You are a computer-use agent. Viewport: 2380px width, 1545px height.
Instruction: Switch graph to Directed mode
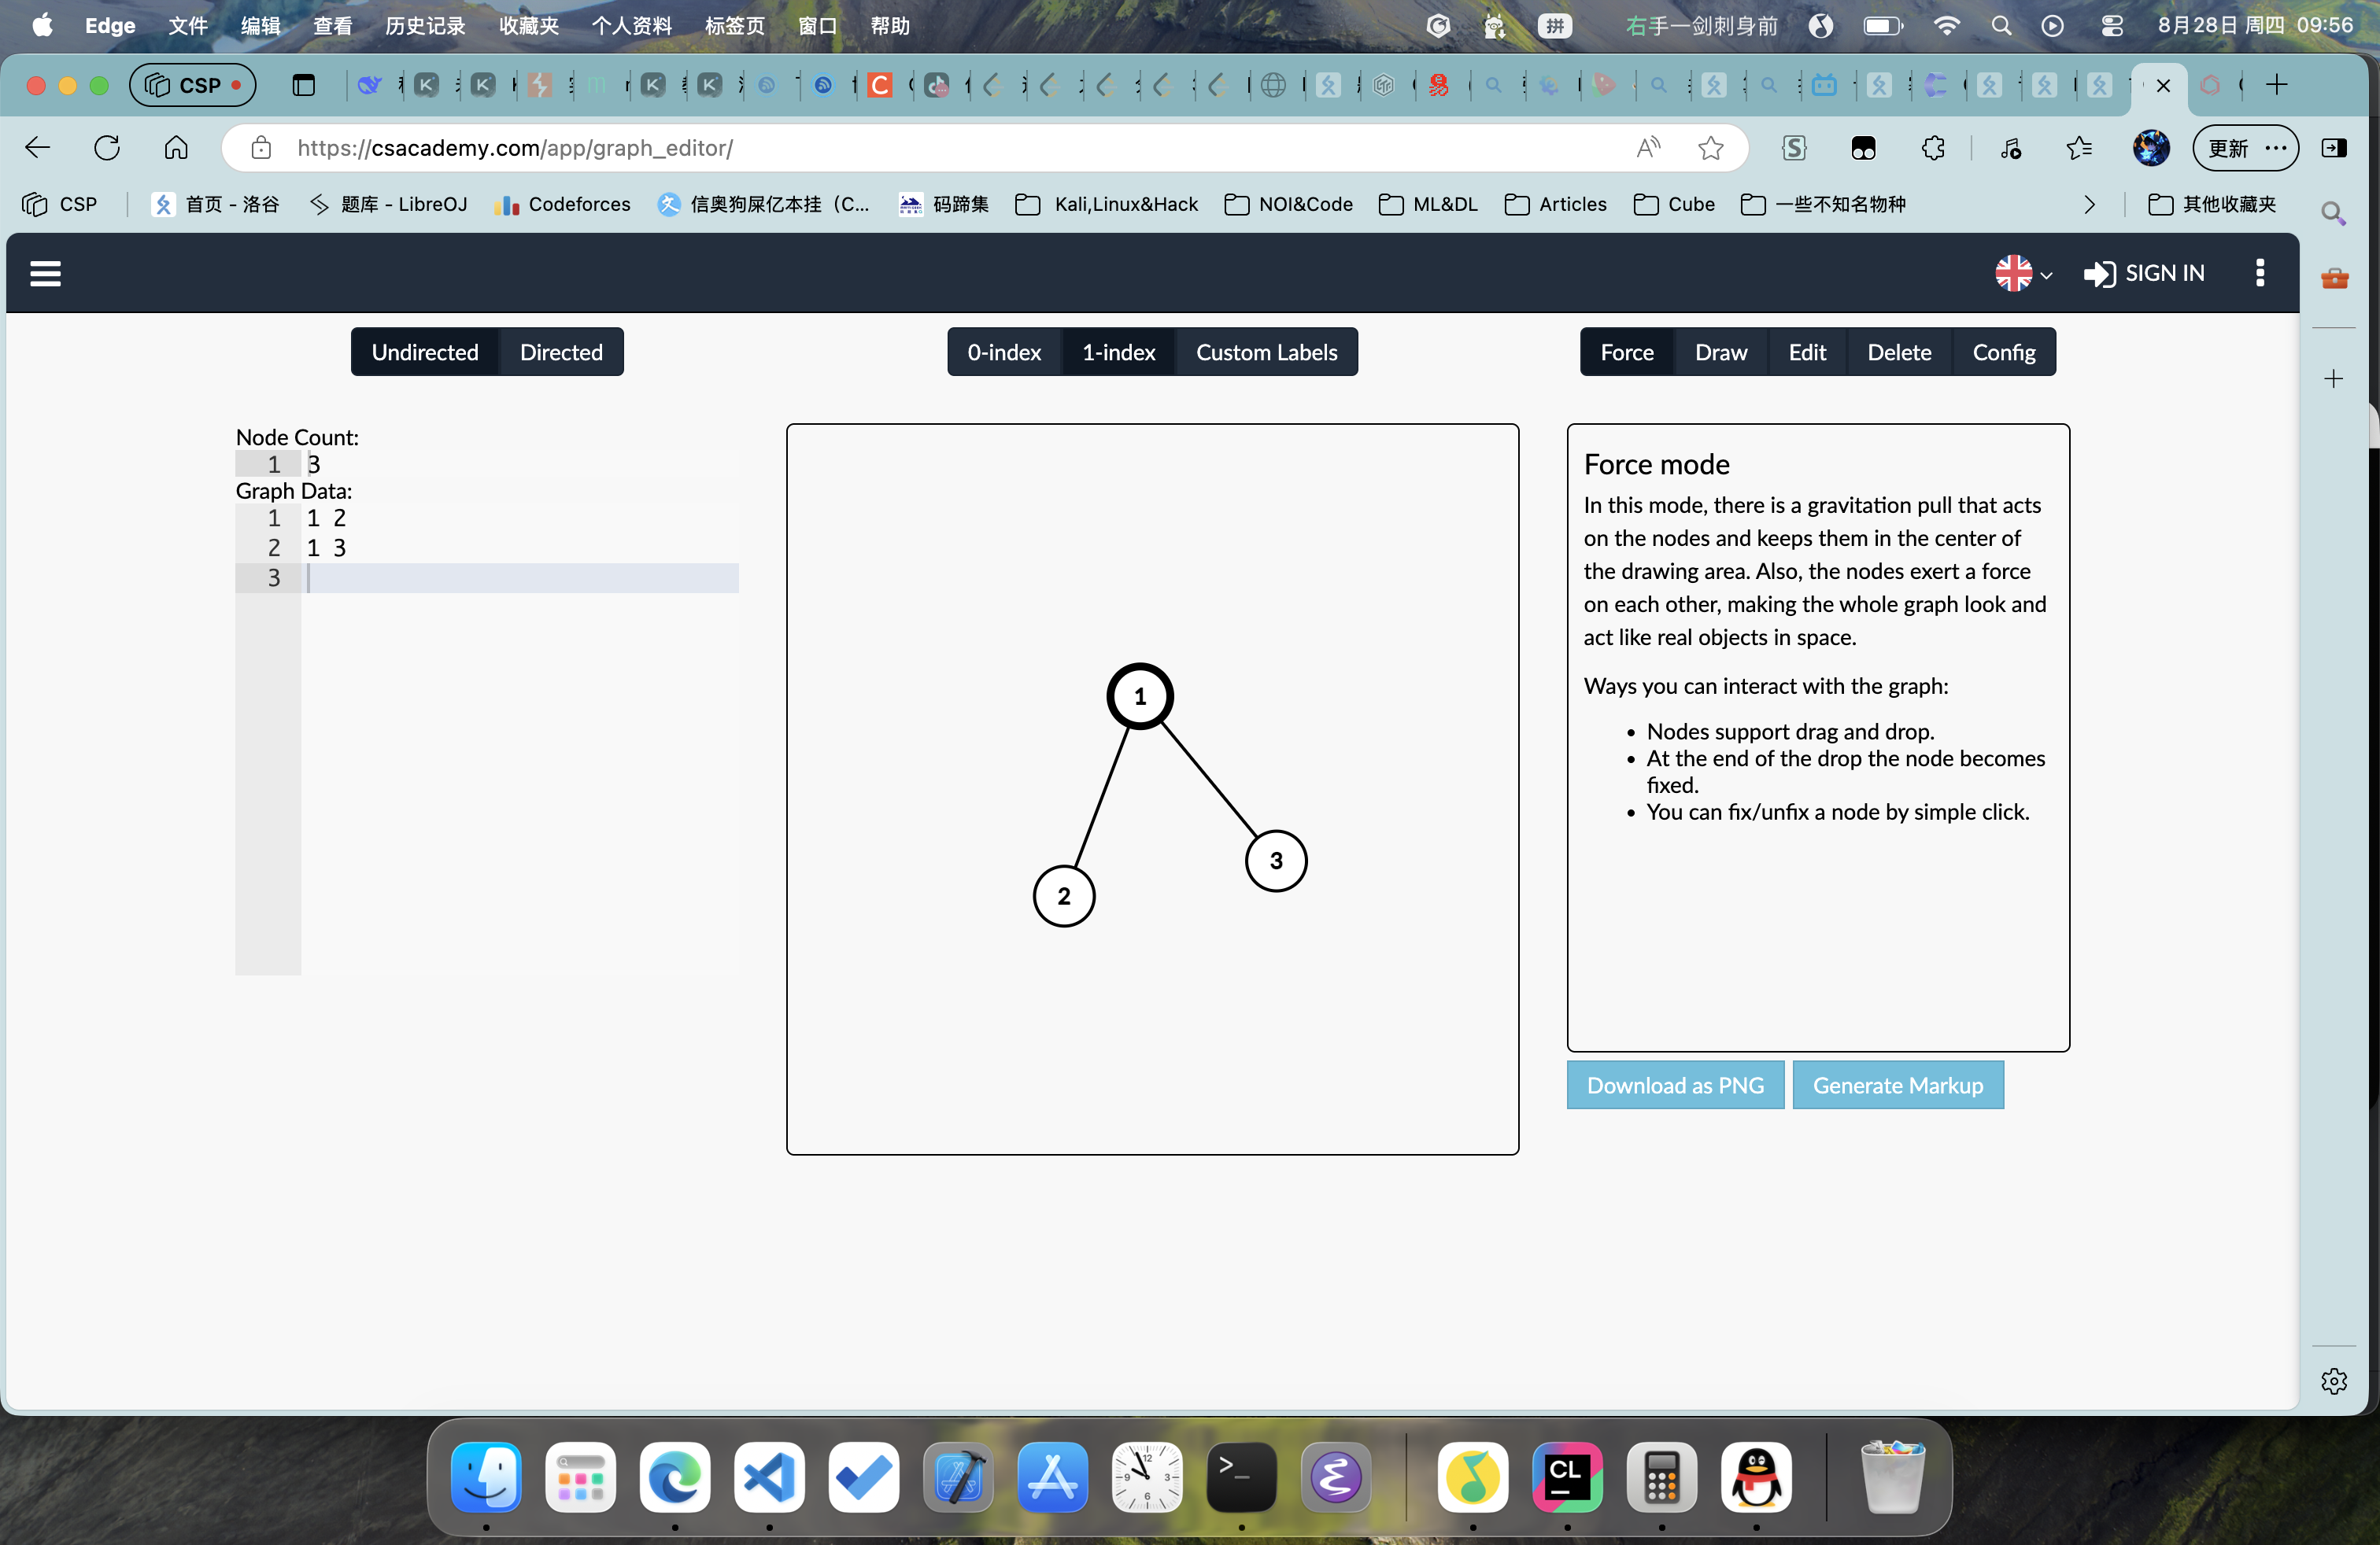tap(561, 352)
